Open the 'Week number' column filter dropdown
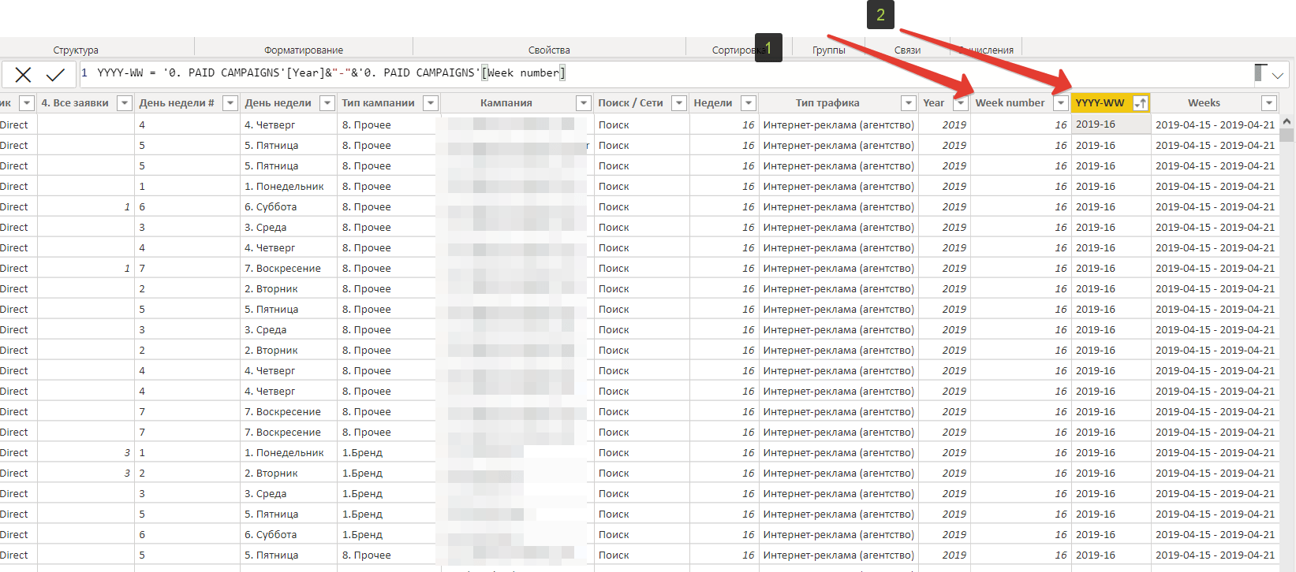The width and height of the screenshot is (1296, 572). click(x=1061, y=103)
